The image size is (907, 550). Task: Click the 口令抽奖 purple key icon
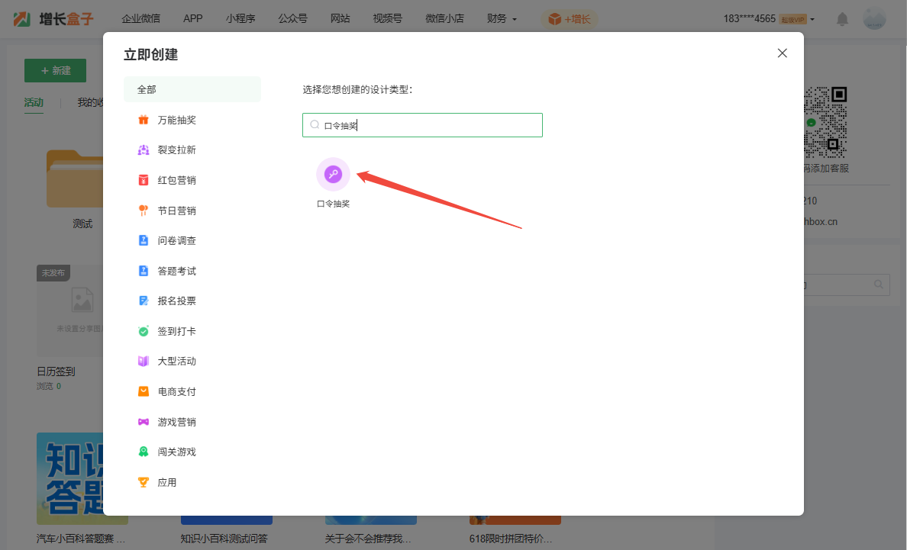pos(333,175)
